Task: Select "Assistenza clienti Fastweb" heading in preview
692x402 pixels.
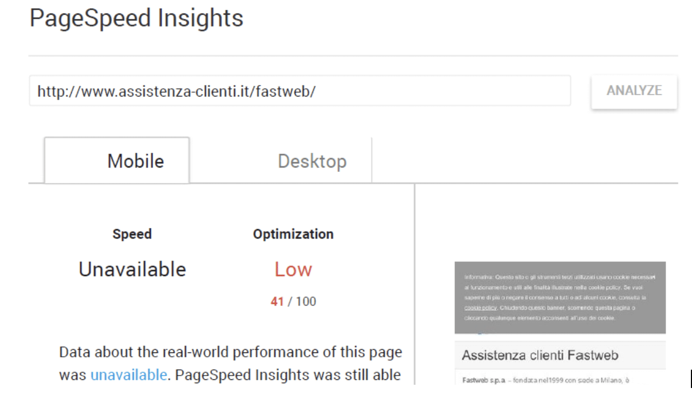Action: (x=539, y=355)
